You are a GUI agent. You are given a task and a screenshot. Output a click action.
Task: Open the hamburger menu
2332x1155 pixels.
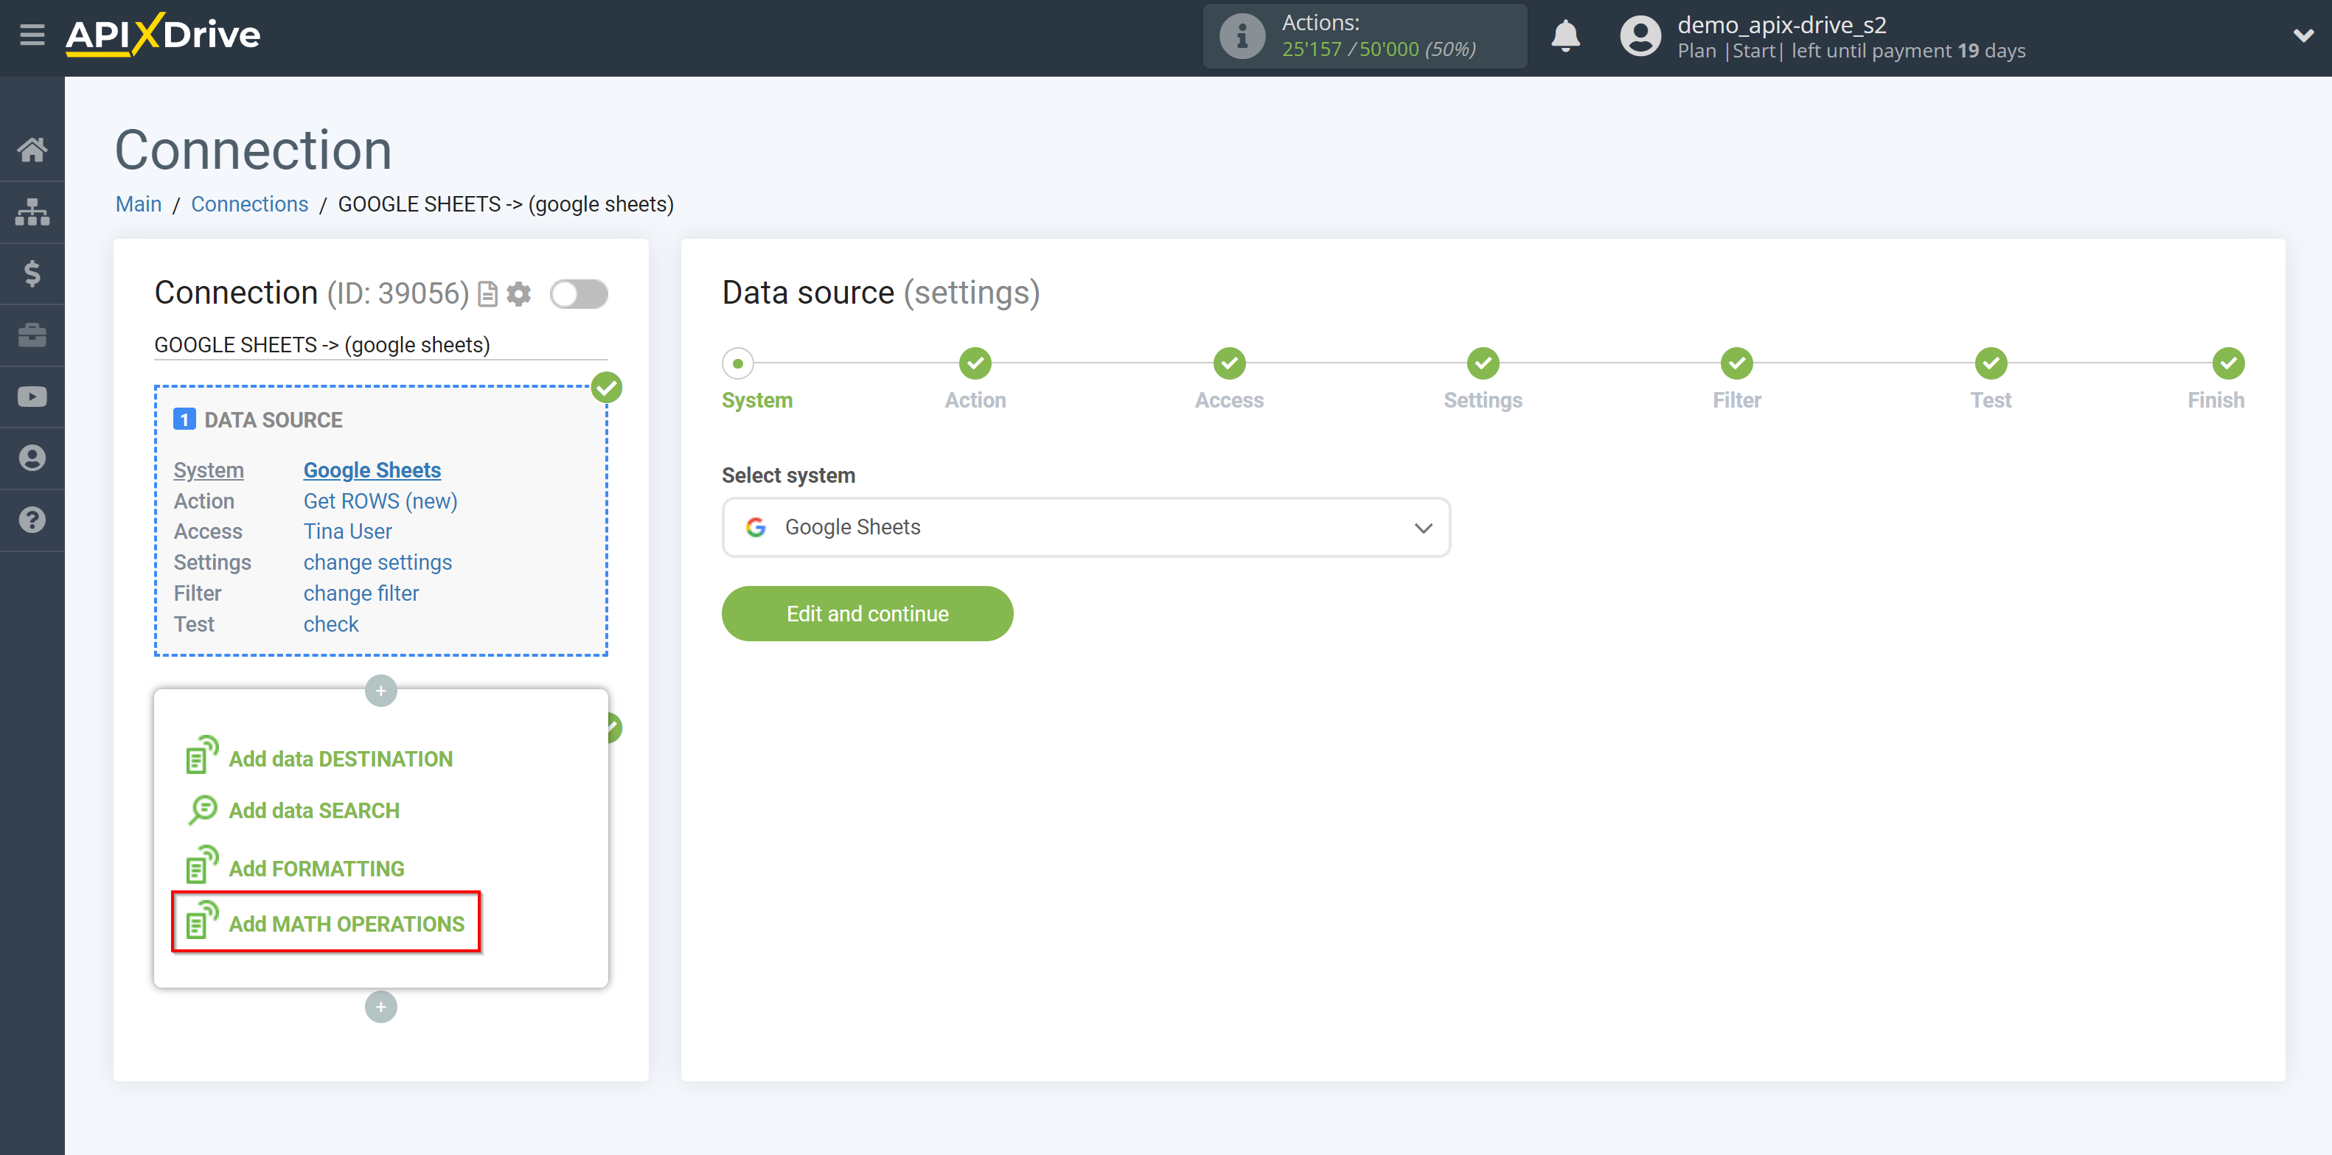32,35
